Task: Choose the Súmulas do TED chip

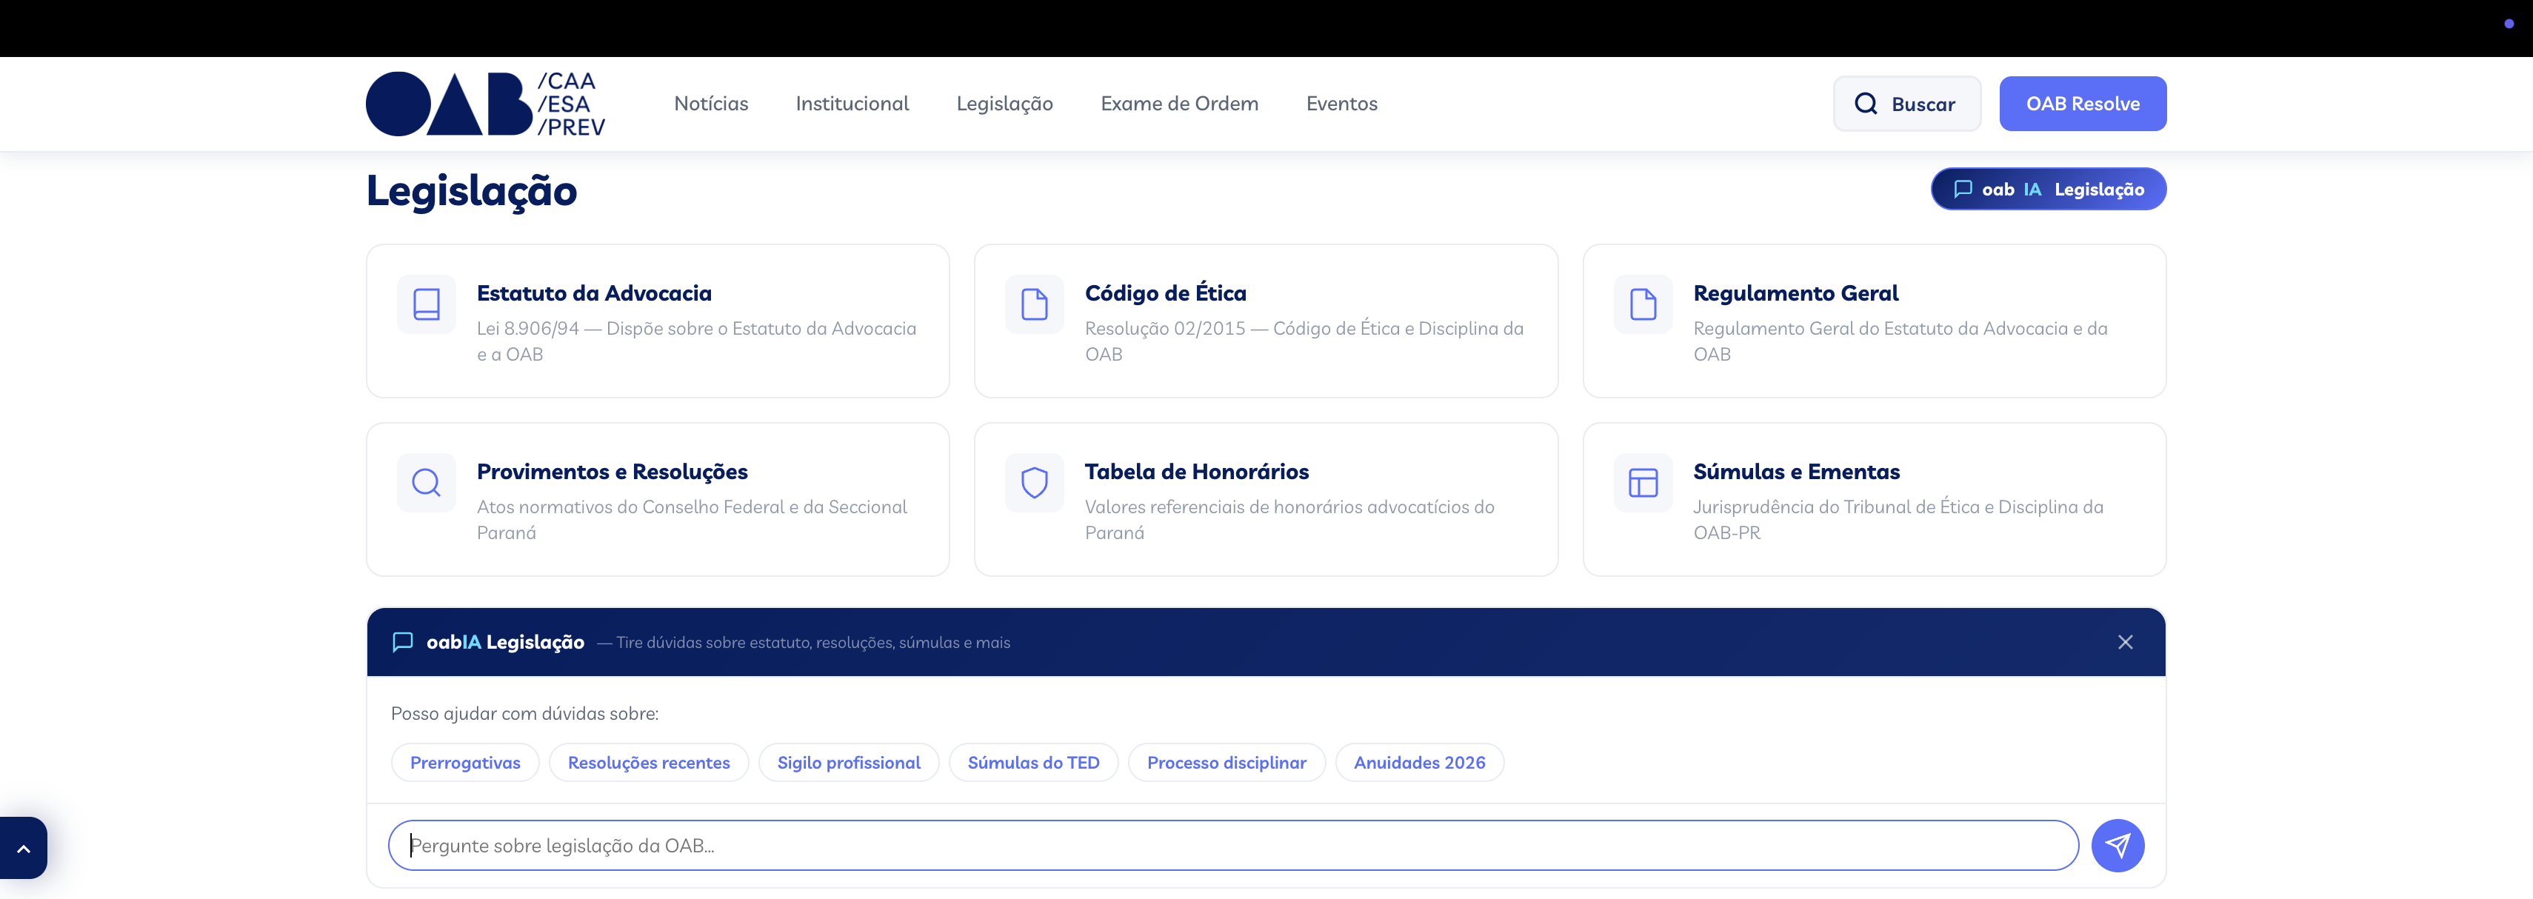Action: (x=1032, y=762)
